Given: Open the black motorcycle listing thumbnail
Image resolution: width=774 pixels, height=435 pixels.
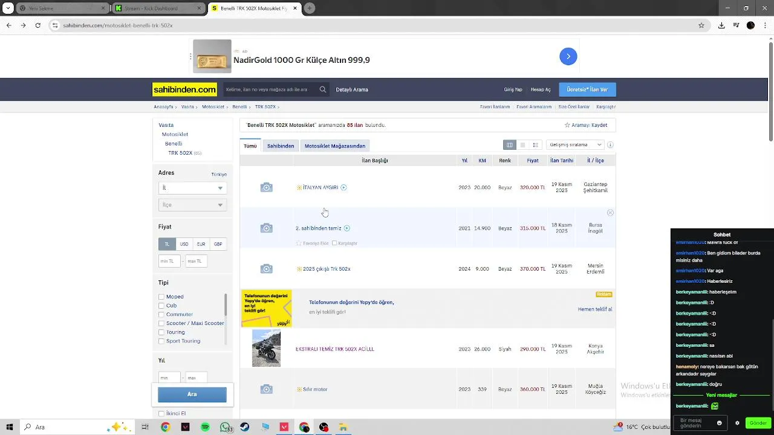Looking at the screenshot, I should pyautogui.click(x=266, y=348).
